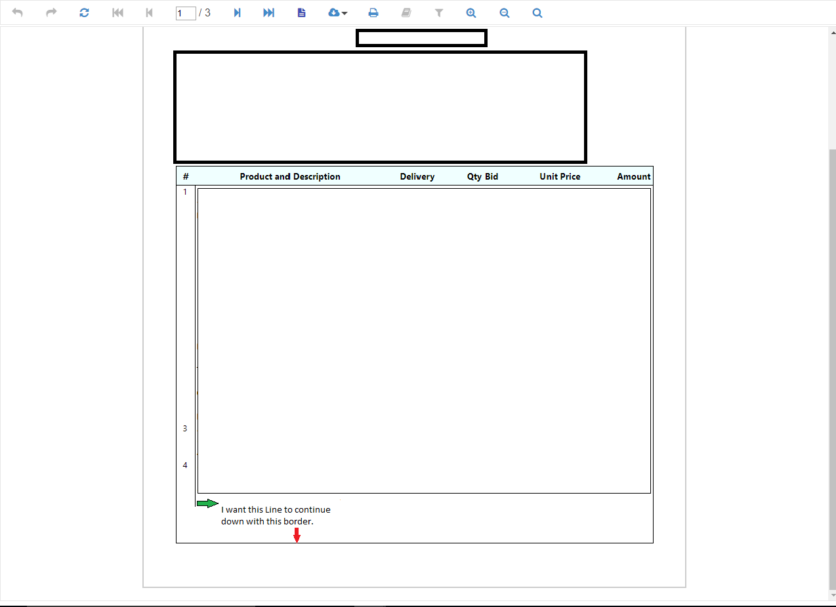Click the navigate back arrow icon
Screen dimensions: 836x607
pos(18,13)
